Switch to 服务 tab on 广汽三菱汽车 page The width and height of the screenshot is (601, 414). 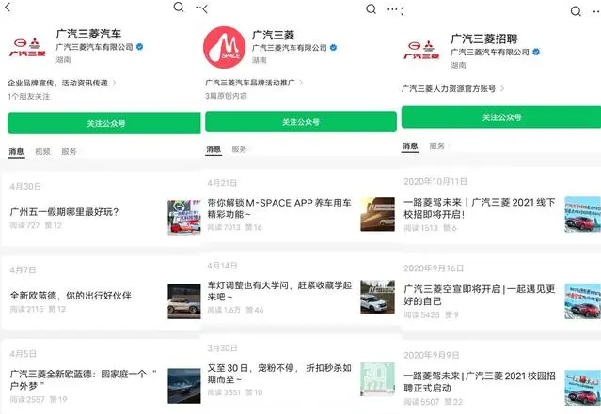tap(69, 152)
